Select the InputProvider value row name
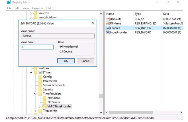The width and height of the screenshot is (188, 122). [x=118, y=32]
